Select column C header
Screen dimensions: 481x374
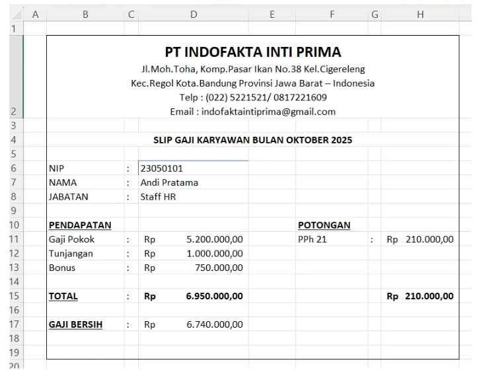(x=131, y=14)
